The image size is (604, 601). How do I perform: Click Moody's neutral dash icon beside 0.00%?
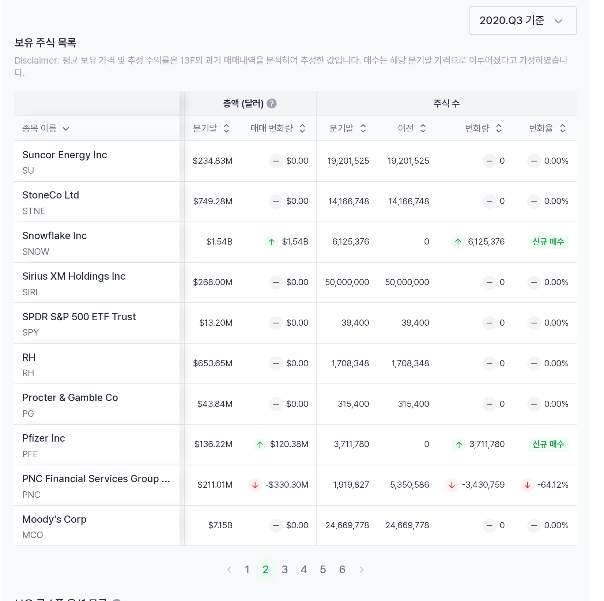(x=534, y=526)
